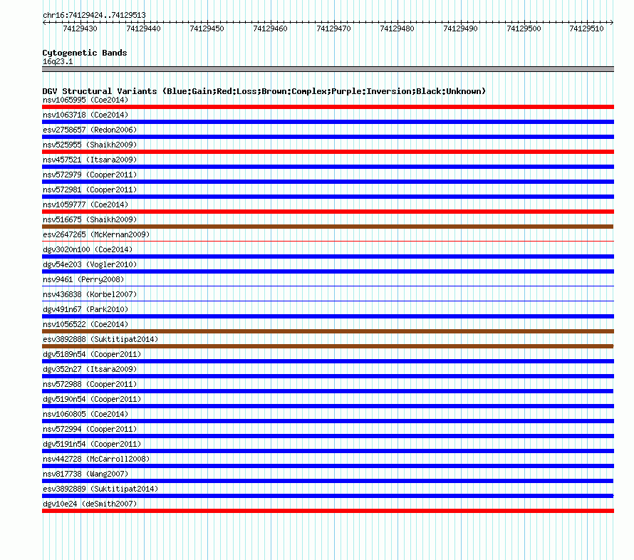
Task: Open nsv817738 (Wang2007) entry
Action: [x=85, y=474]
